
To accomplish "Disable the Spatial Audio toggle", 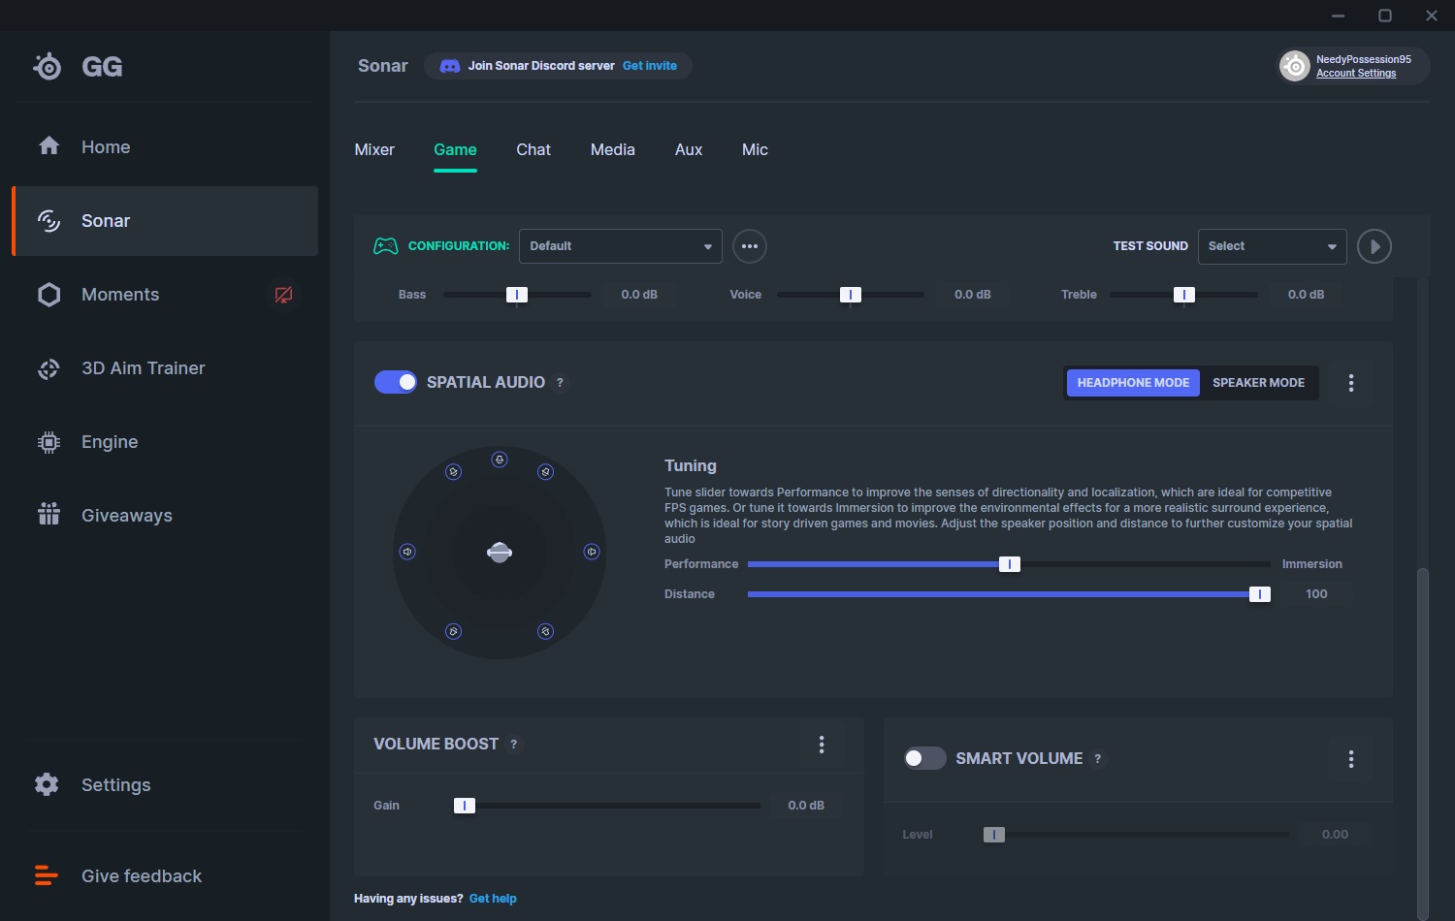I will [x=396, y=382].
